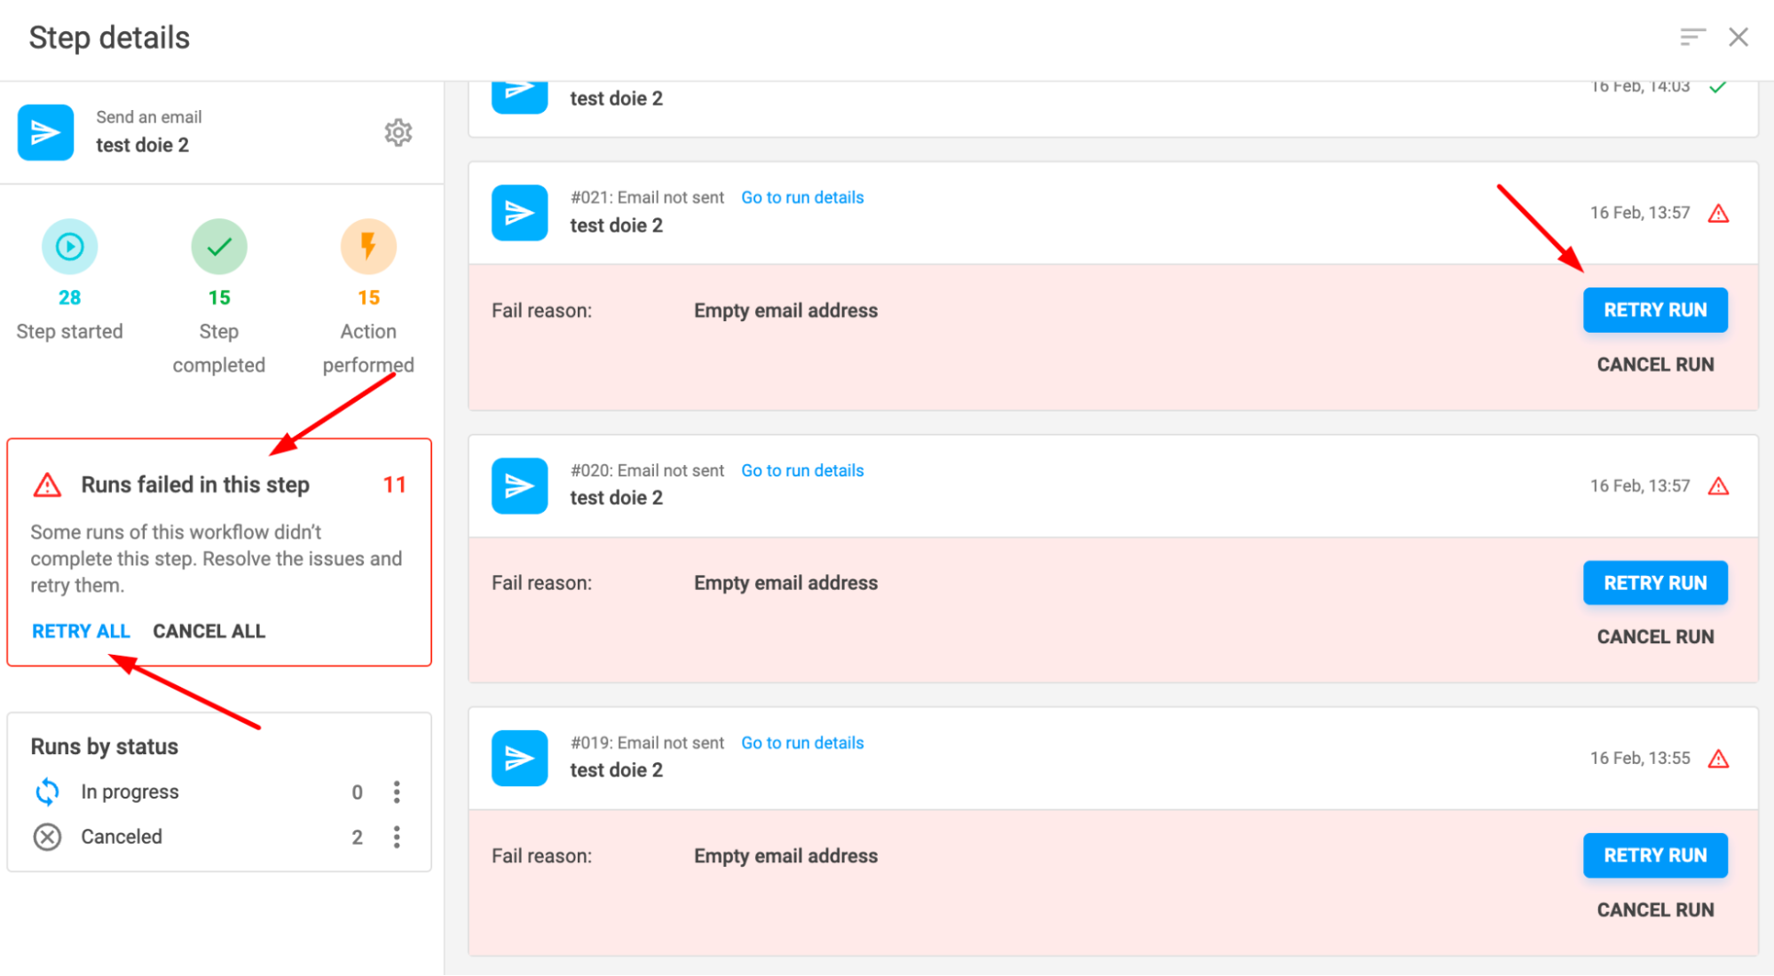1774x976 pixels.
Task: Retry all failed runs
Action: [81, 631]
